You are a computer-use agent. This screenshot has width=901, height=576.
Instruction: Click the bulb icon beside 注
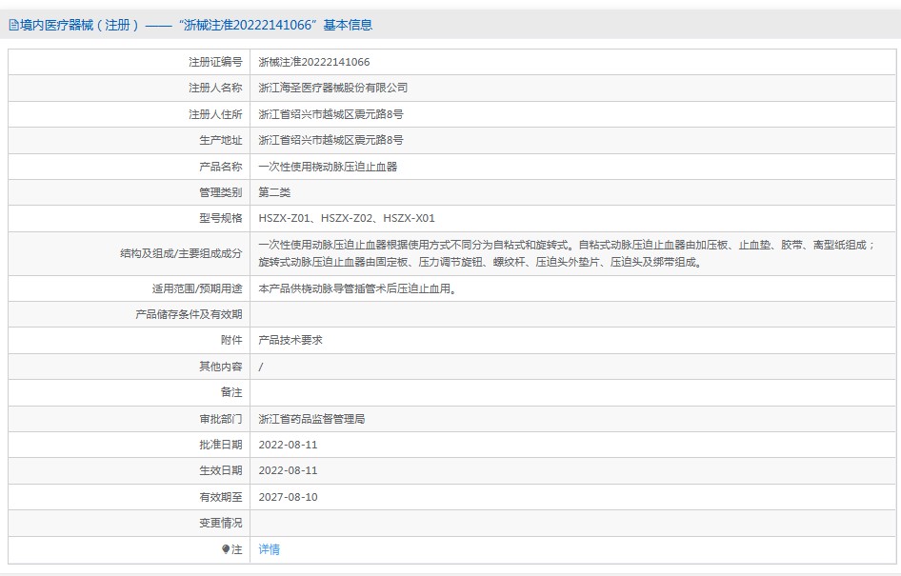click(x=225, y=549)
